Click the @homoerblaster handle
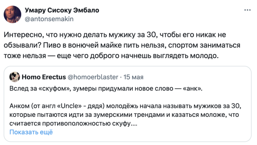 click(x=93, y=77)
